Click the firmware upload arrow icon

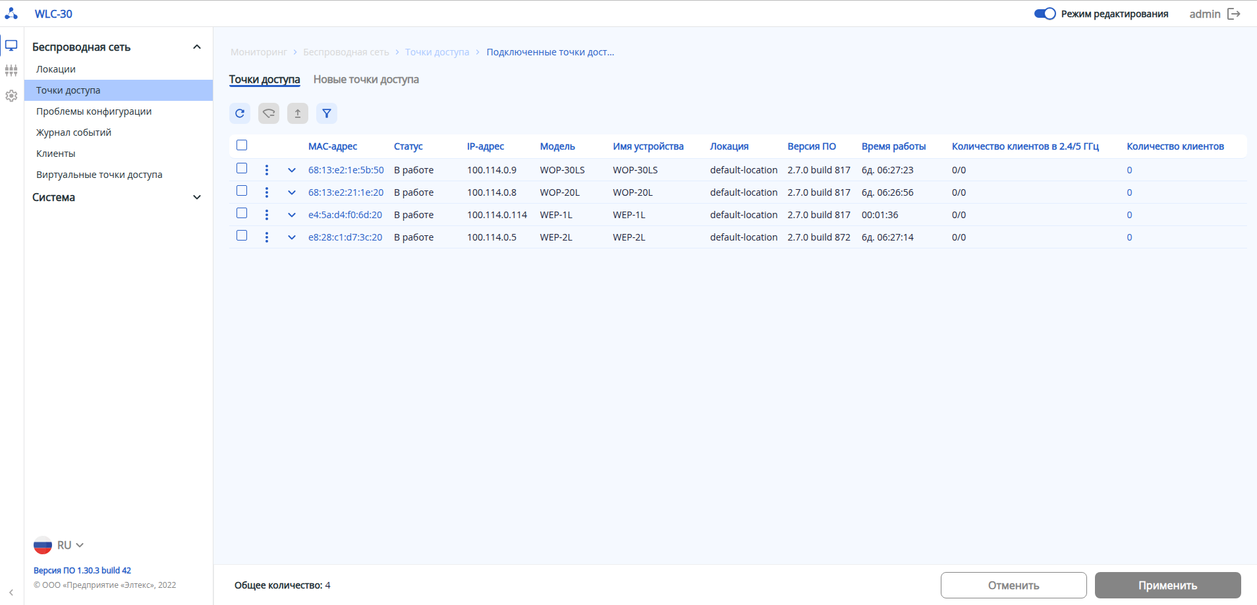point(298,113)
